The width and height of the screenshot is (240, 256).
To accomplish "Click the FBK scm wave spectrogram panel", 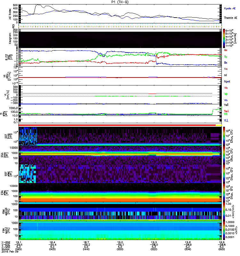I will [x=120, y=230].
